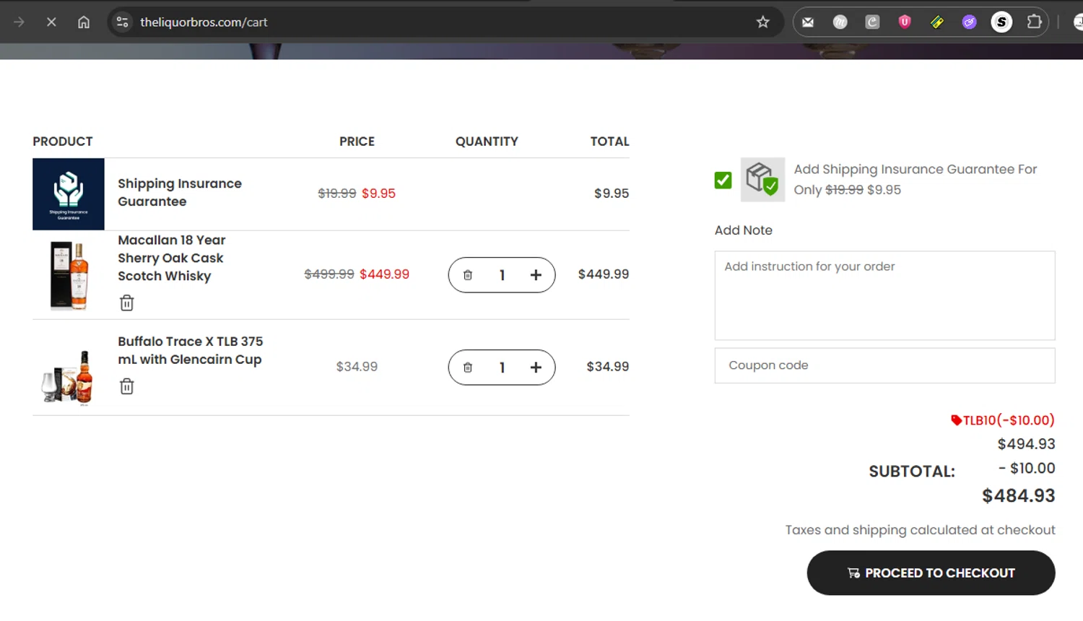Click the Add instruction for your order box
This screenshot has height=621, width=1083.
click(884, 295)
